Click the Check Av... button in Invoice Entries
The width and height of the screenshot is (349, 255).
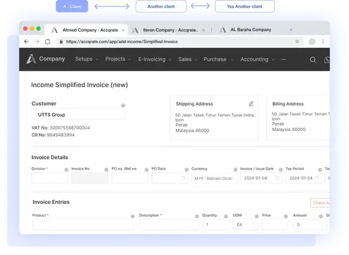320,203
